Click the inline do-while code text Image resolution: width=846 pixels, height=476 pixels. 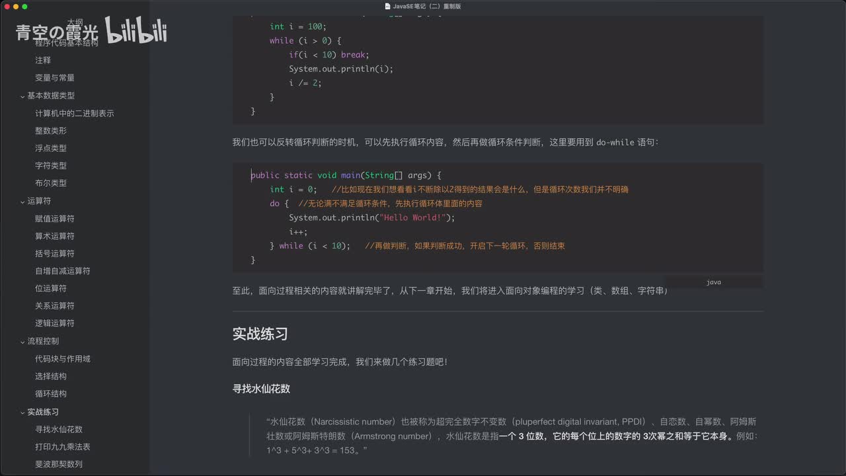(615, 142)
